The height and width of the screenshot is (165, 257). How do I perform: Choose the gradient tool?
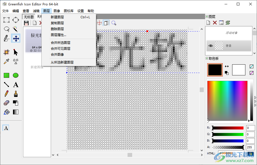pyautogui.click(x=16, y=112)
